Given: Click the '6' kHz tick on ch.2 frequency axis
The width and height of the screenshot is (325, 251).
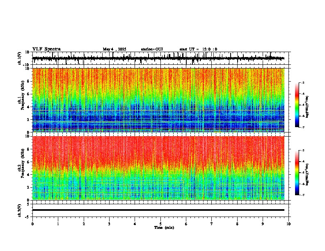Looking at the screenshot, I should click(29, 162).
